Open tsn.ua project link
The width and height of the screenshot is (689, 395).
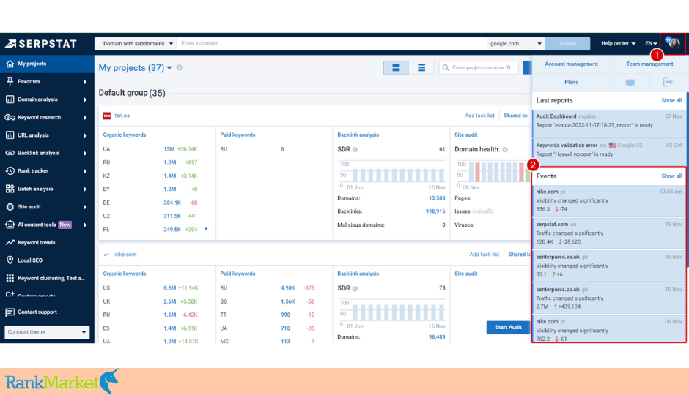(x=122, y=116)
